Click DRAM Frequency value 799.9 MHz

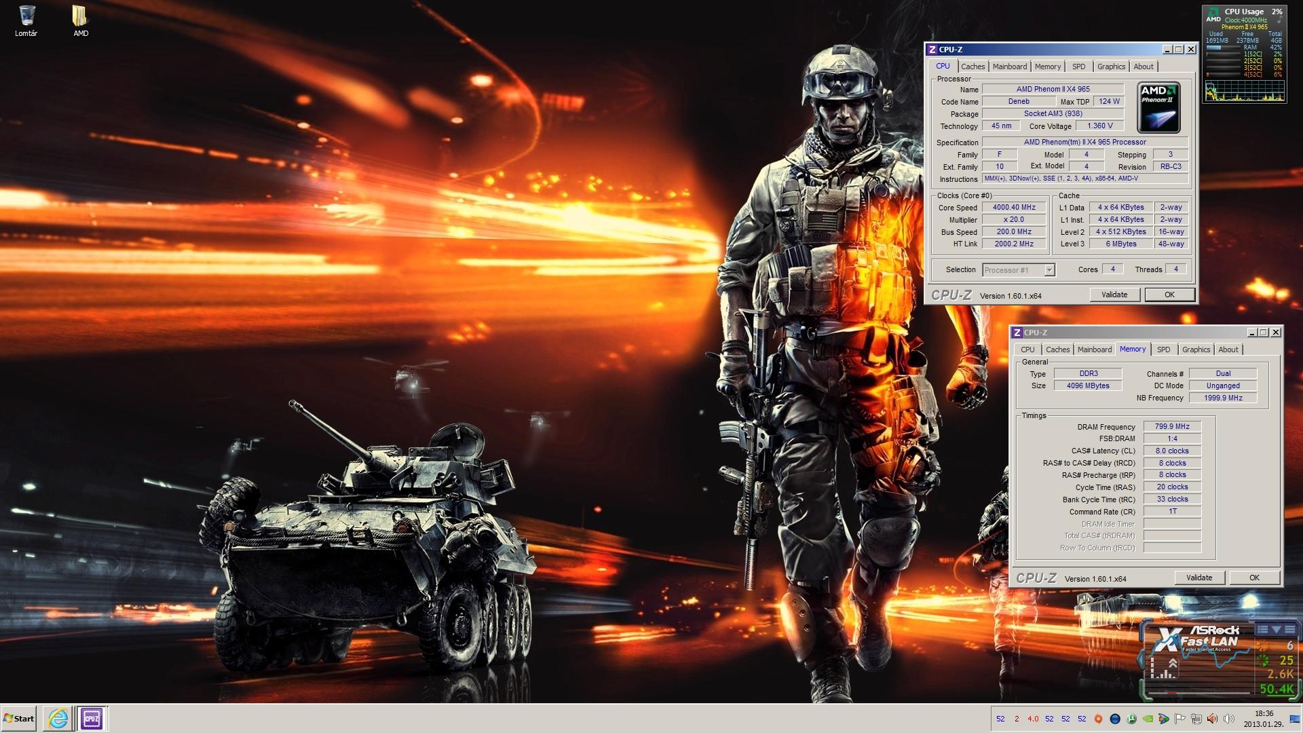point(1172,426)
